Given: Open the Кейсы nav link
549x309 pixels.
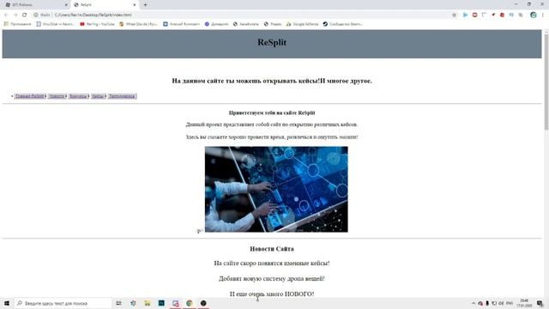Looking at the screenshot, I should coord(98,96).
